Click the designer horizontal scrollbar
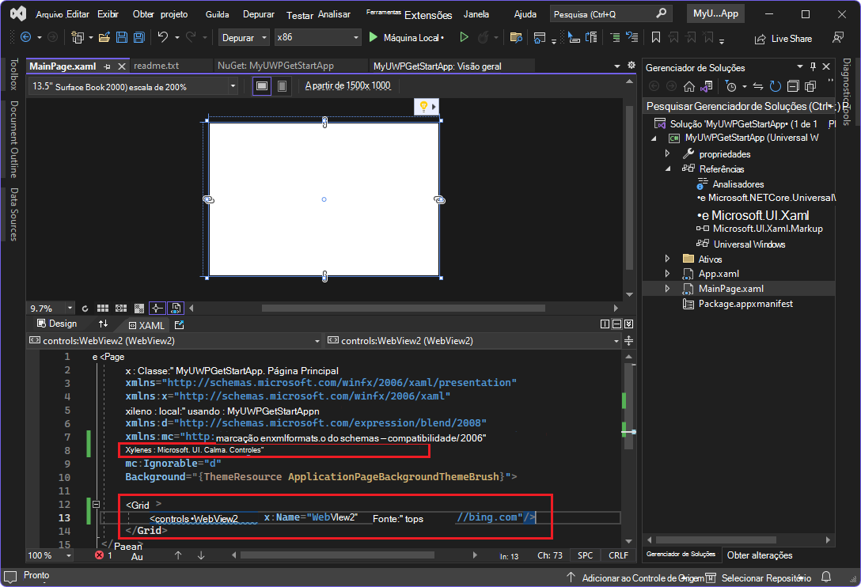Image resolution: width=861 pixels, height=587 pixels. [x=404, y=308]
